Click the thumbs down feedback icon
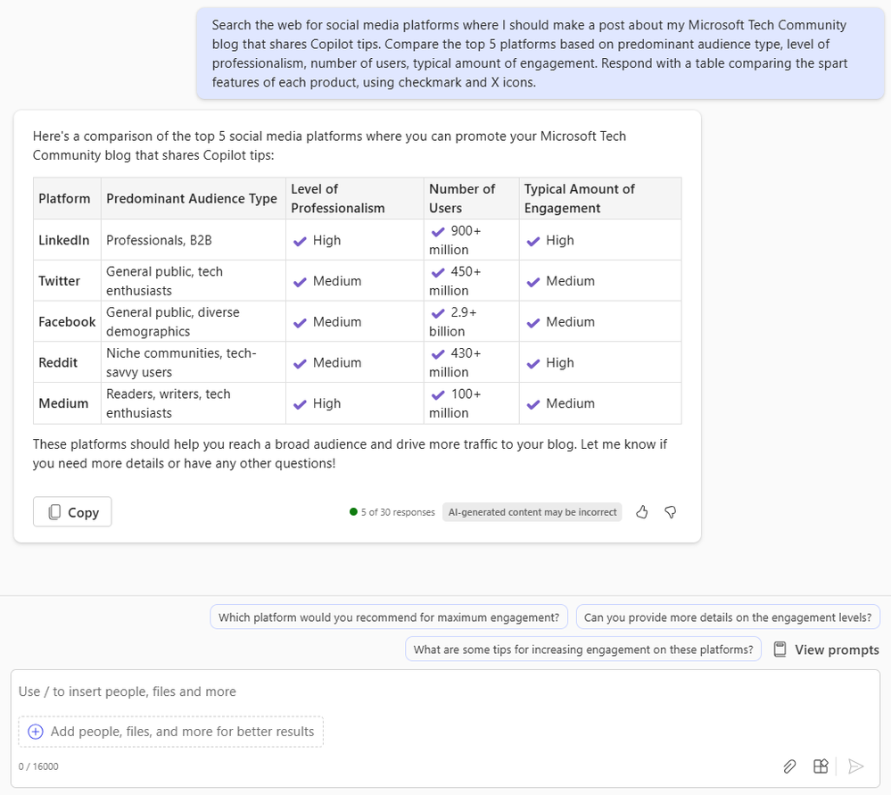Viewport: 891px width, 795px height. (x=671, y=512)
